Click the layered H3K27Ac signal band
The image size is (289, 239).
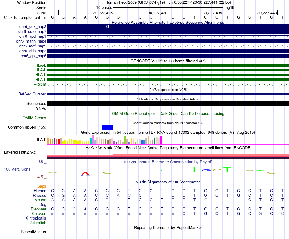pos(168,156)
